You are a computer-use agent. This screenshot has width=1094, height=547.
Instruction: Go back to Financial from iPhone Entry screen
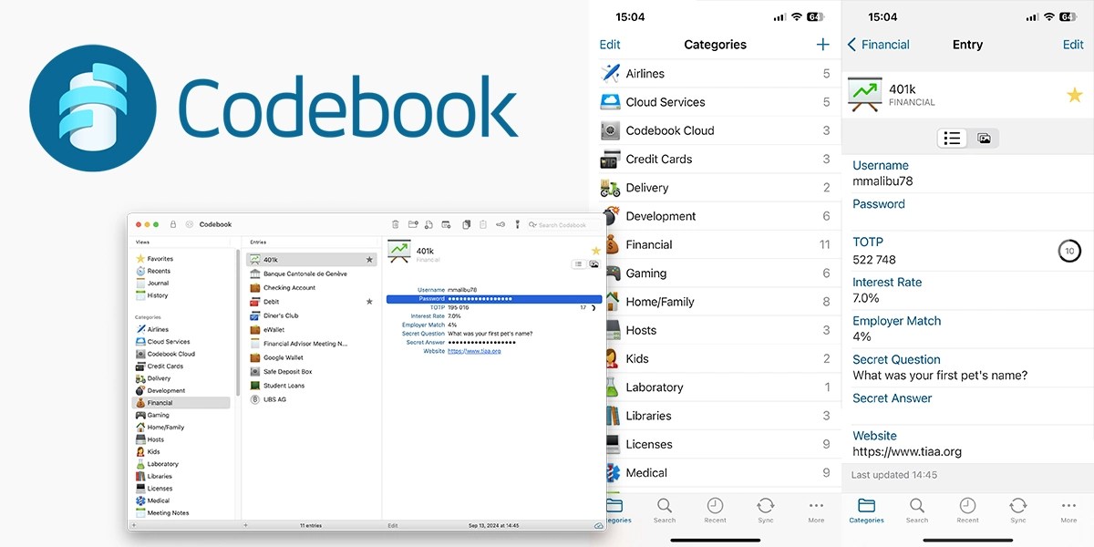click(878, 45)
